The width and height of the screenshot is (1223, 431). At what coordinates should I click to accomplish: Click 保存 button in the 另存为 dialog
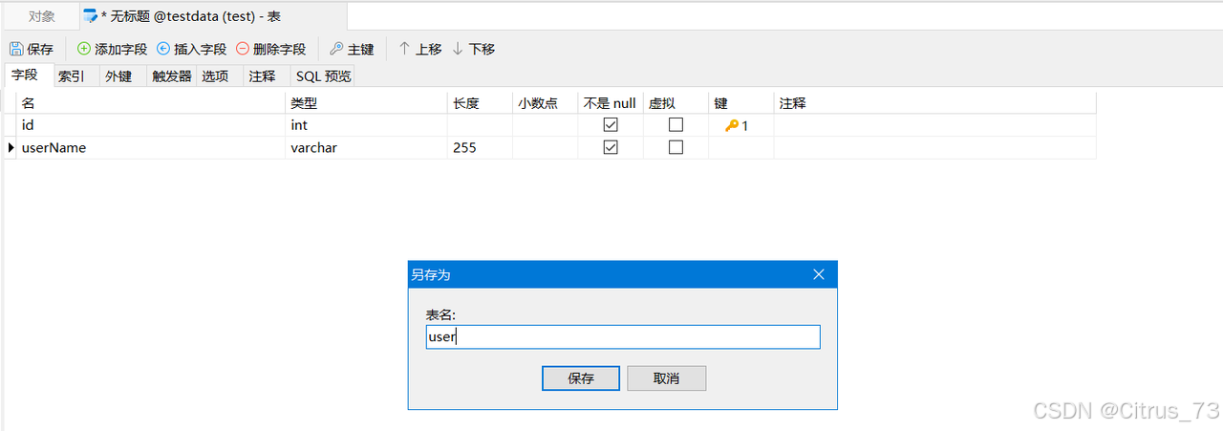[x=581, y=378]
